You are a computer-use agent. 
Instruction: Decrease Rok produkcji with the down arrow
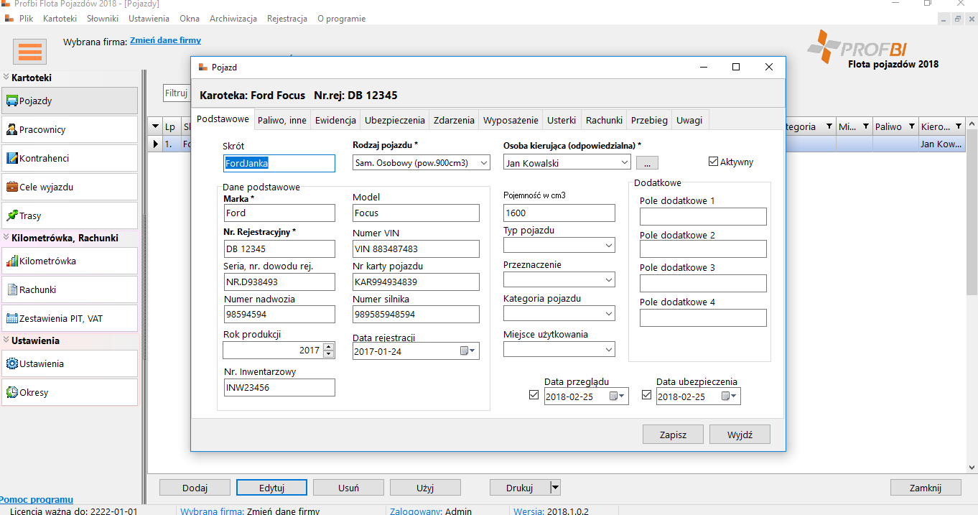click(x=329, y=354)
